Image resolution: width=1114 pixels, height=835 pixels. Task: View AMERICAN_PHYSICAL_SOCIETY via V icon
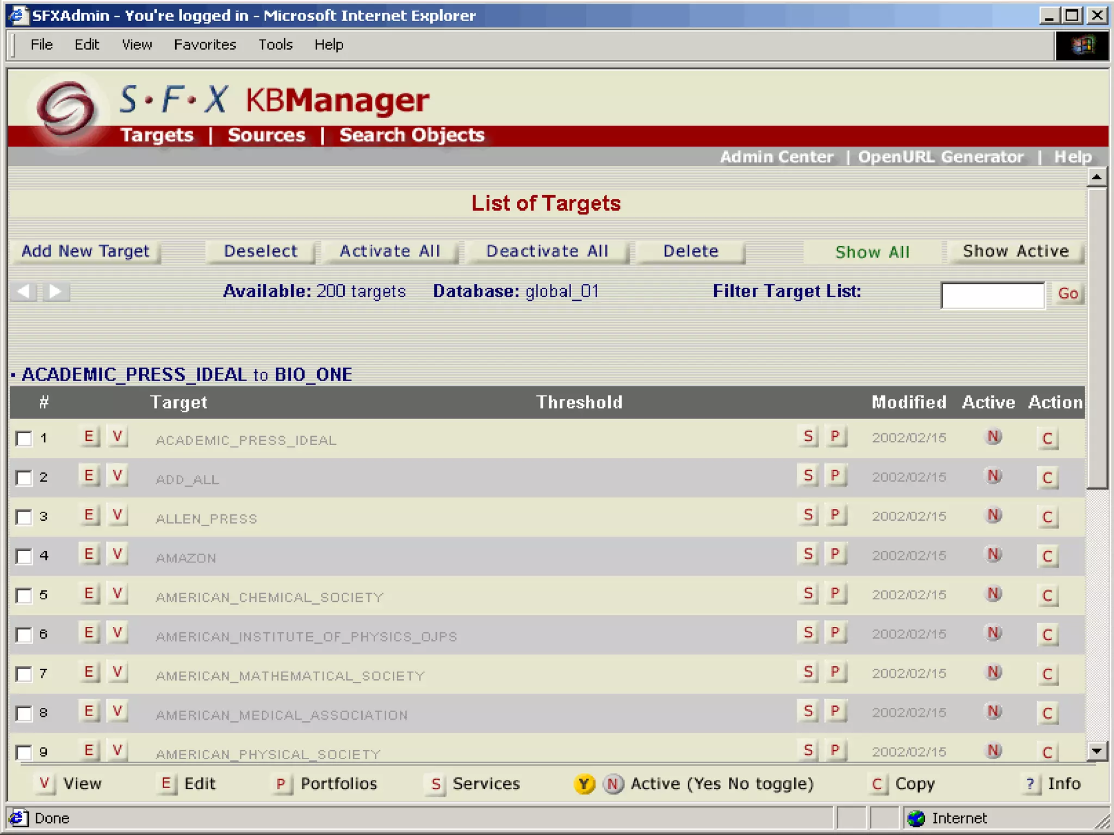click(117, 751)
